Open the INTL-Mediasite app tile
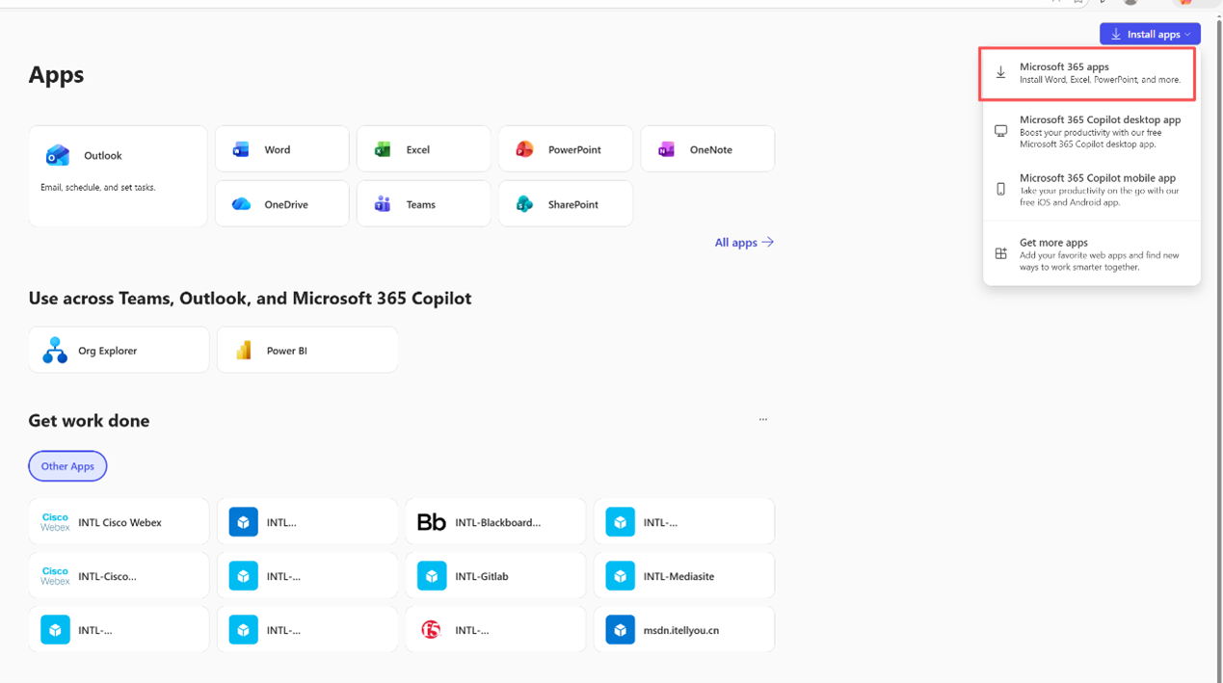The image size is (1223, 683). click(x=684, y=576)
